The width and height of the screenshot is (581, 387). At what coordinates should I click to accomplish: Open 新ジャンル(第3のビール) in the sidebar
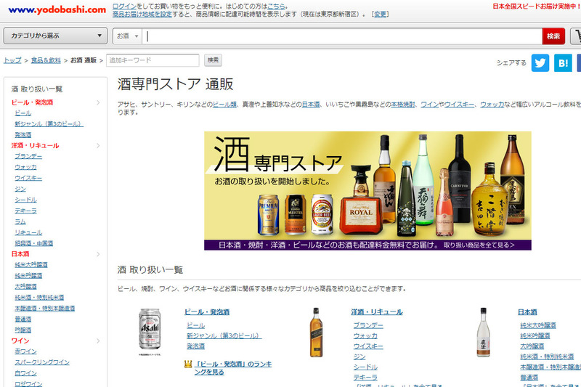[x=49, y=123]
